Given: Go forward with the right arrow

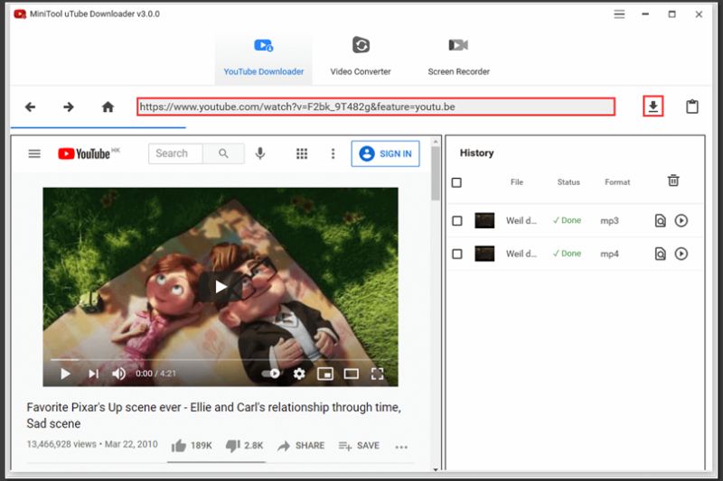Looking at the screenshot, I should coord(69,107).
